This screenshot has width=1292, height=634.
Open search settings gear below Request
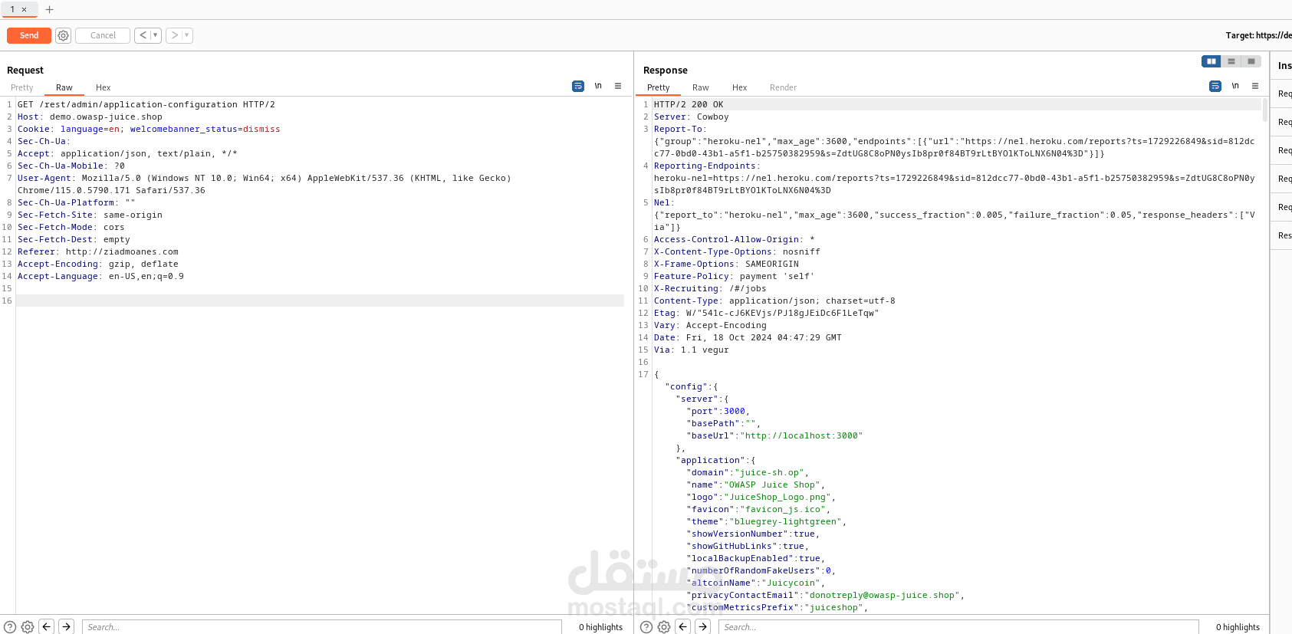[28, 627]
